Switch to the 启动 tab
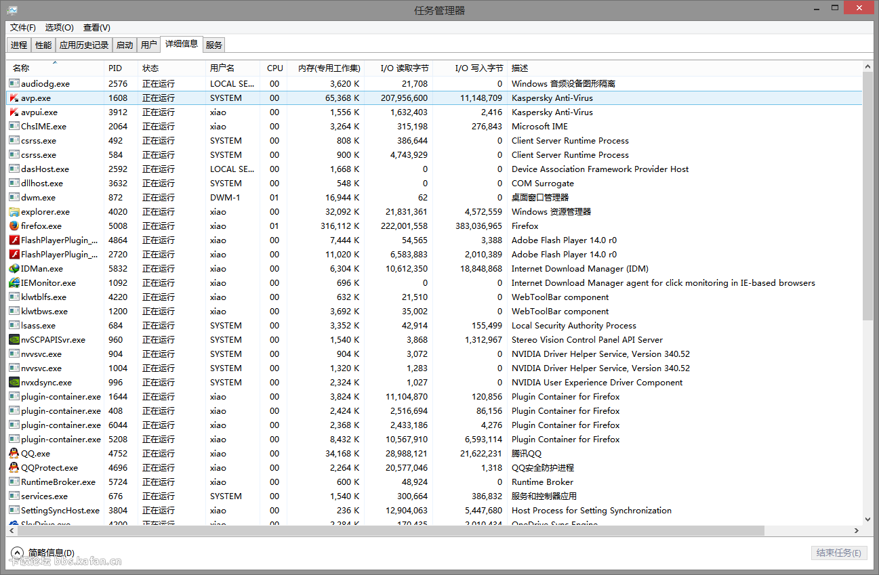The width and height of the screenshot is (879, 575). [x=125, y=45]
